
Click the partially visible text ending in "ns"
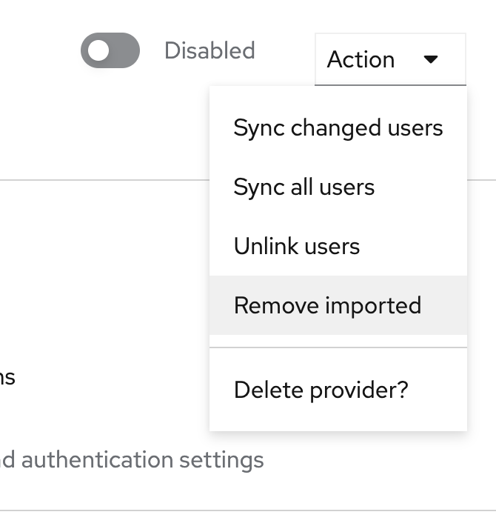pyautogui.click(x=7, y=377)
